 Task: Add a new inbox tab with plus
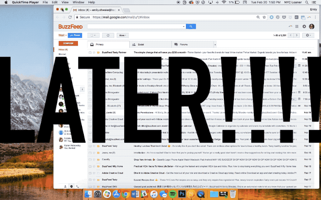click(215, 44)
